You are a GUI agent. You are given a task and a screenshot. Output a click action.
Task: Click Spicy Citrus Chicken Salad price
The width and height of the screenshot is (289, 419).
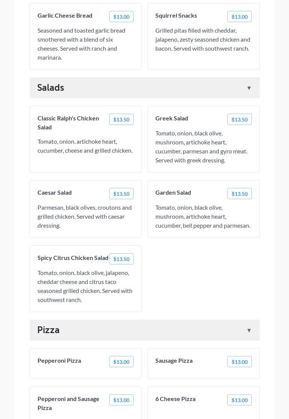click(121, 259)
